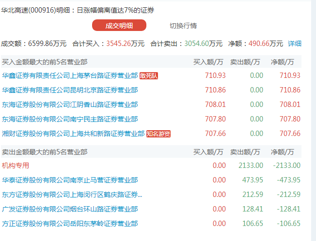
Task: Click the 机构专用 entry
Action: [x=16, y=166]
